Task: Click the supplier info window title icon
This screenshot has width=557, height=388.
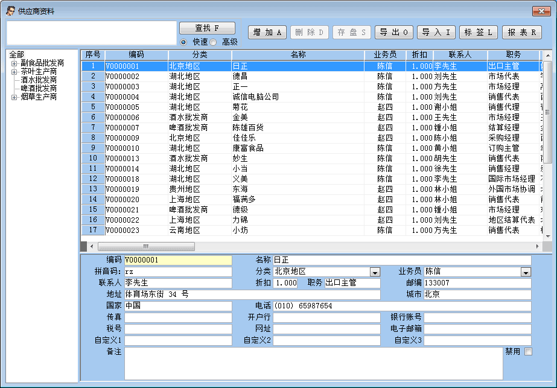Action: pyautogui.click(x=10, y=10)
